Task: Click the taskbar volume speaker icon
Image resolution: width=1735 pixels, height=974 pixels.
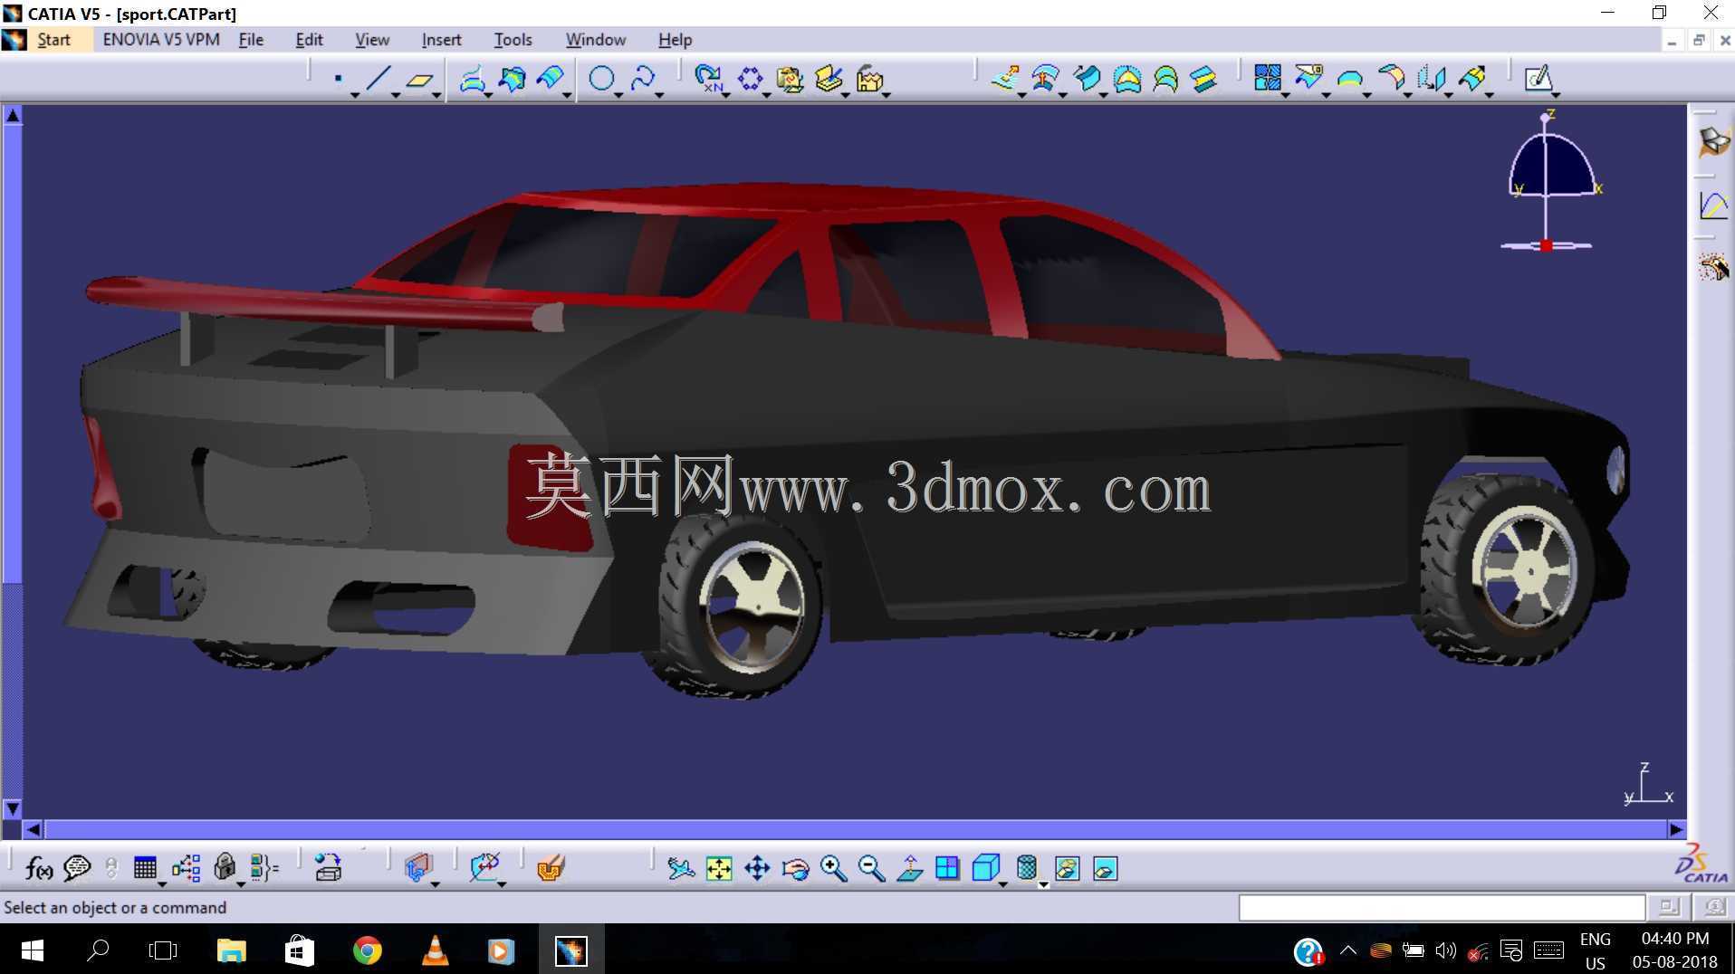Action: coord(1445,950)
